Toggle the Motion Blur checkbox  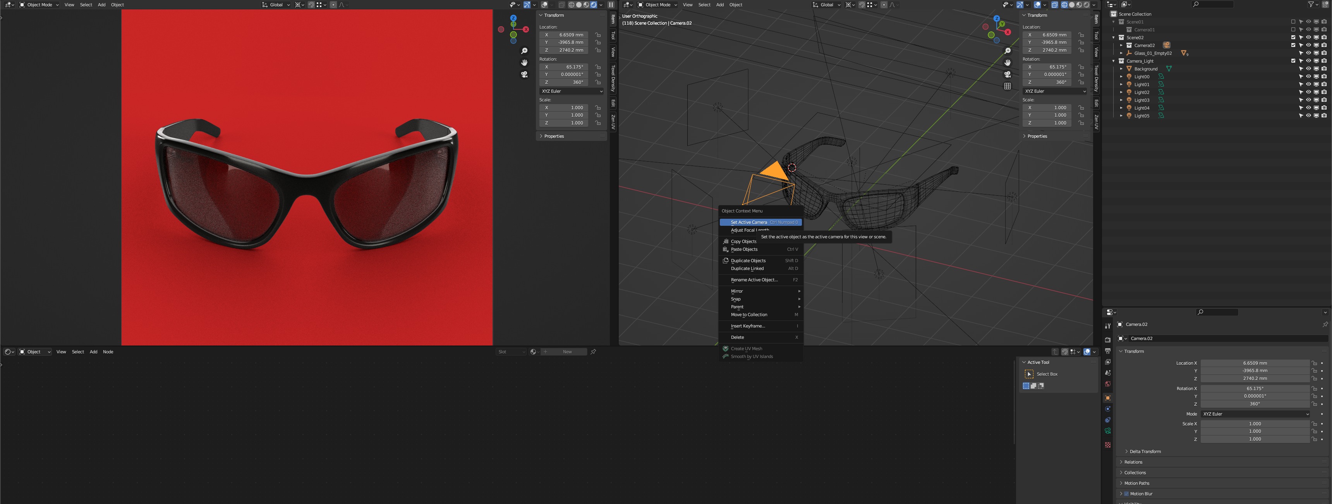[1127, 494]
